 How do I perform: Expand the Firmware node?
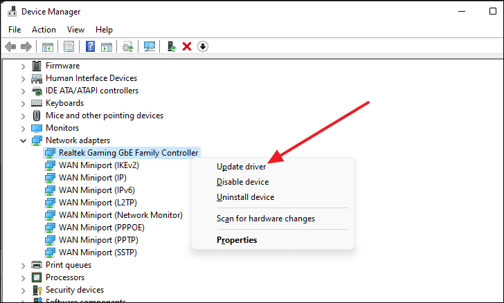[x=23, y=66]
